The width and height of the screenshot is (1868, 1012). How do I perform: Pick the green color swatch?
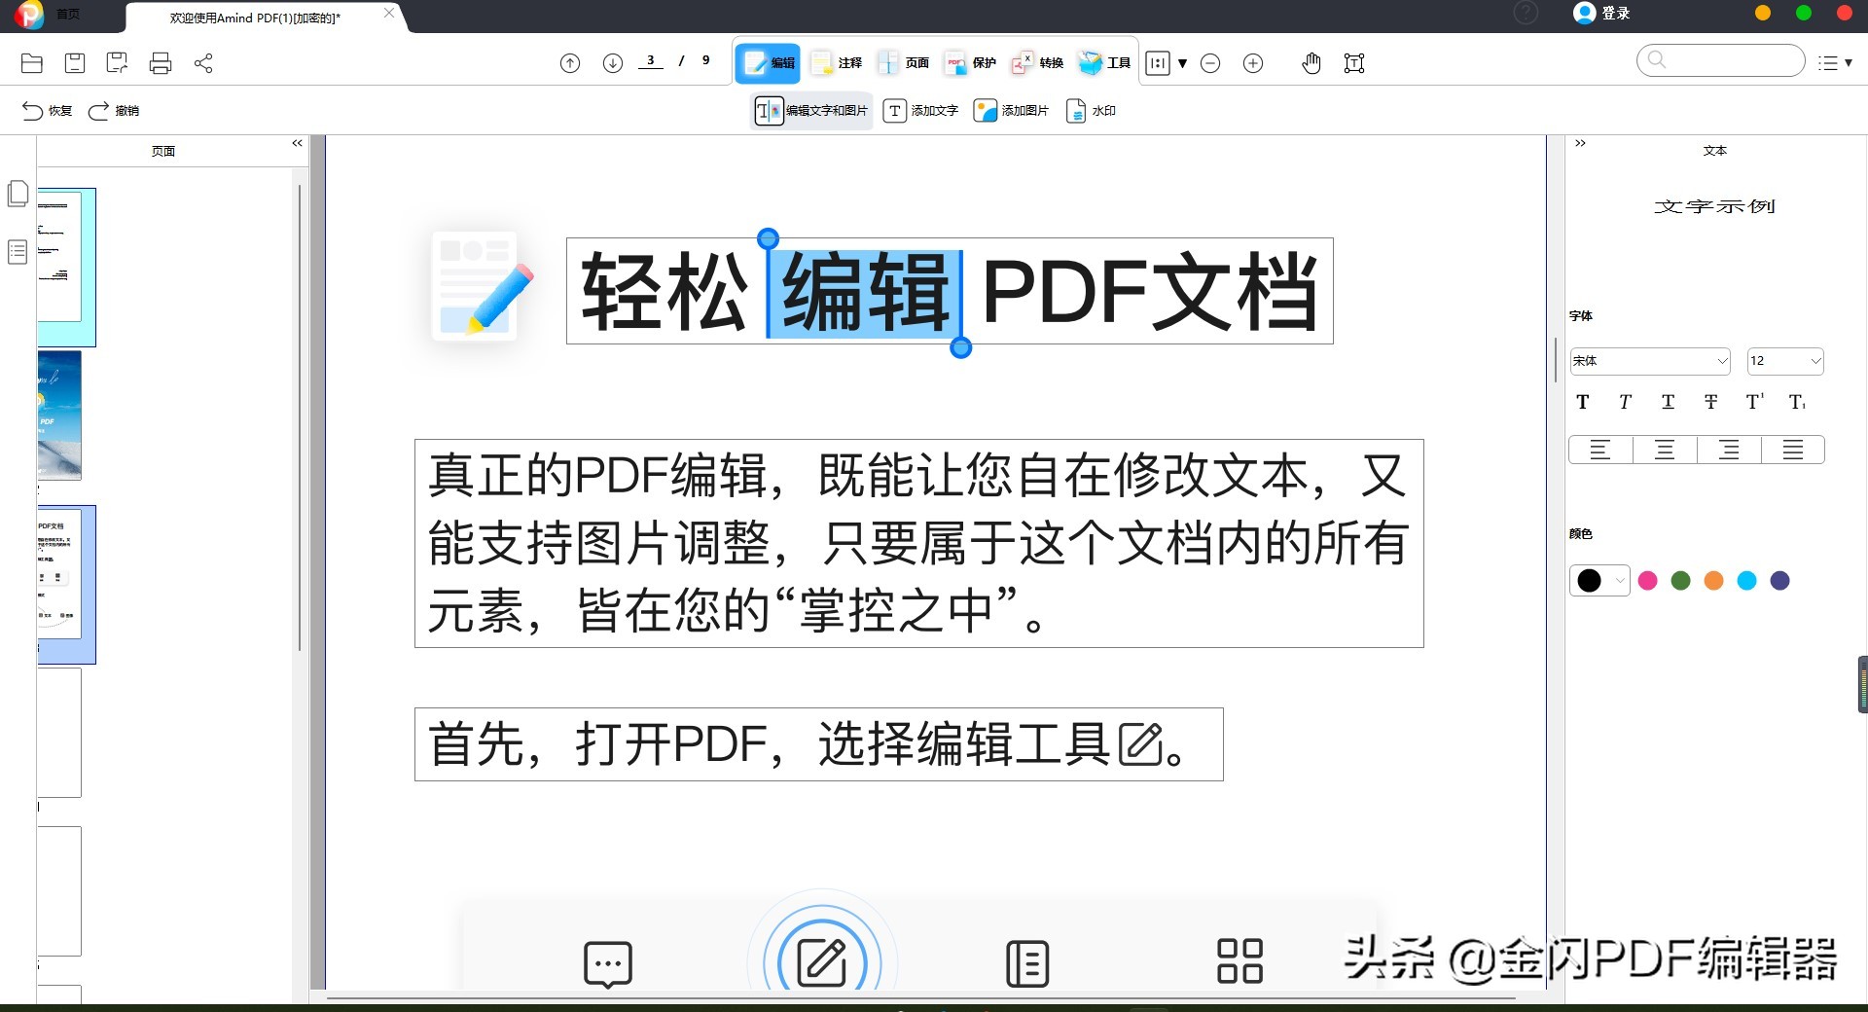coord(1680,580)
